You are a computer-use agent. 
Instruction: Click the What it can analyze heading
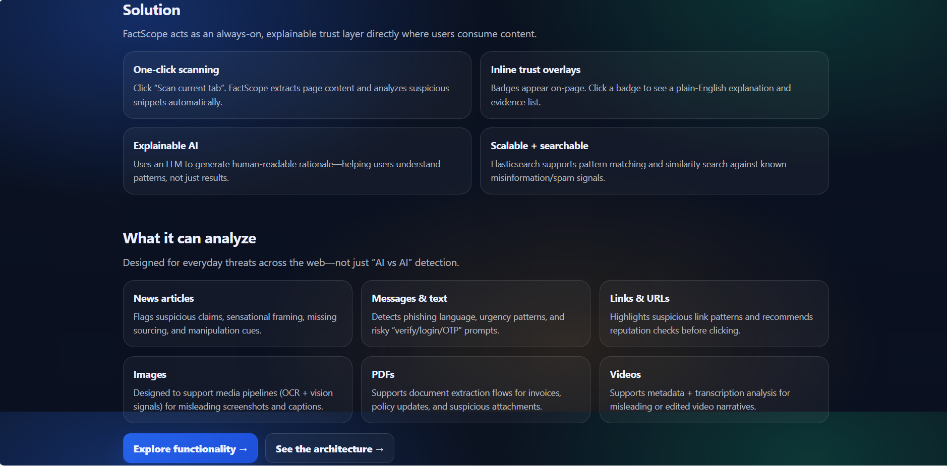[x=189, y=238]
